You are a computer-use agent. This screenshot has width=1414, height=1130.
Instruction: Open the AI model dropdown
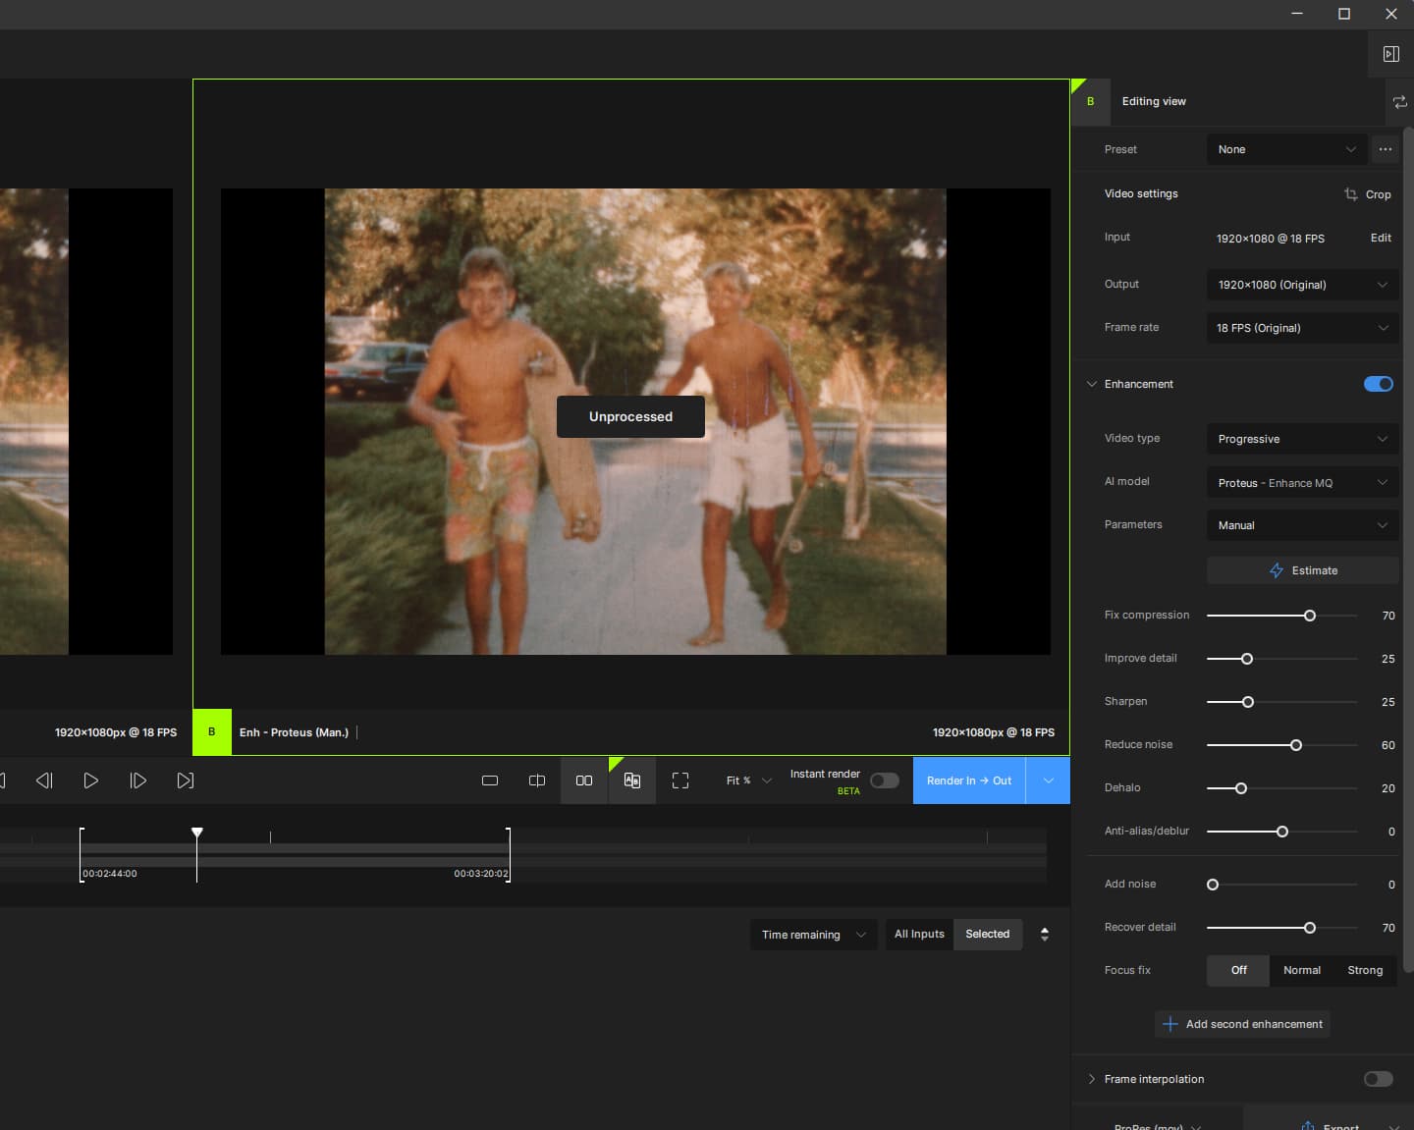click(1301, 483)
